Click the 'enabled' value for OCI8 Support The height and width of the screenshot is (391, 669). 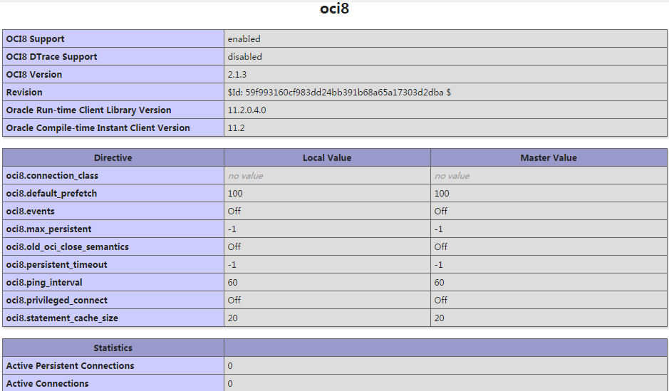tap(244, 38)
